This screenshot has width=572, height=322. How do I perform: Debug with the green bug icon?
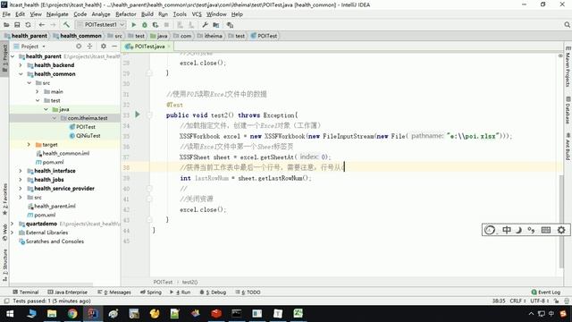145,25
